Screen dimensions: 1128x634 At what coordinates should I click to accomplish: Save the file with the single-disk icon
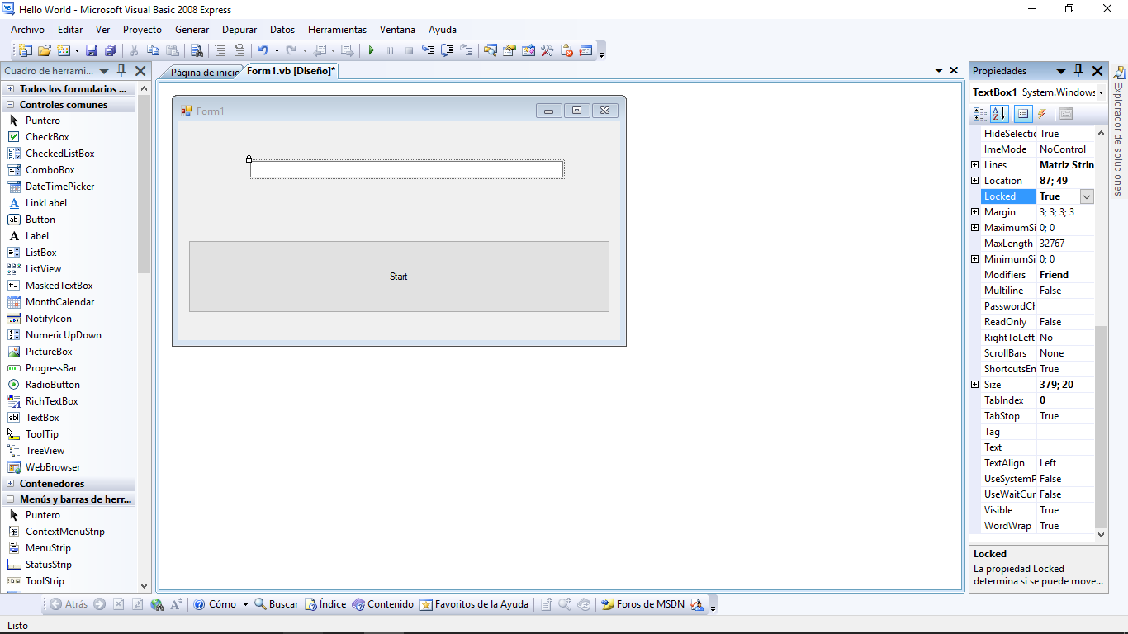coord(92,50)
